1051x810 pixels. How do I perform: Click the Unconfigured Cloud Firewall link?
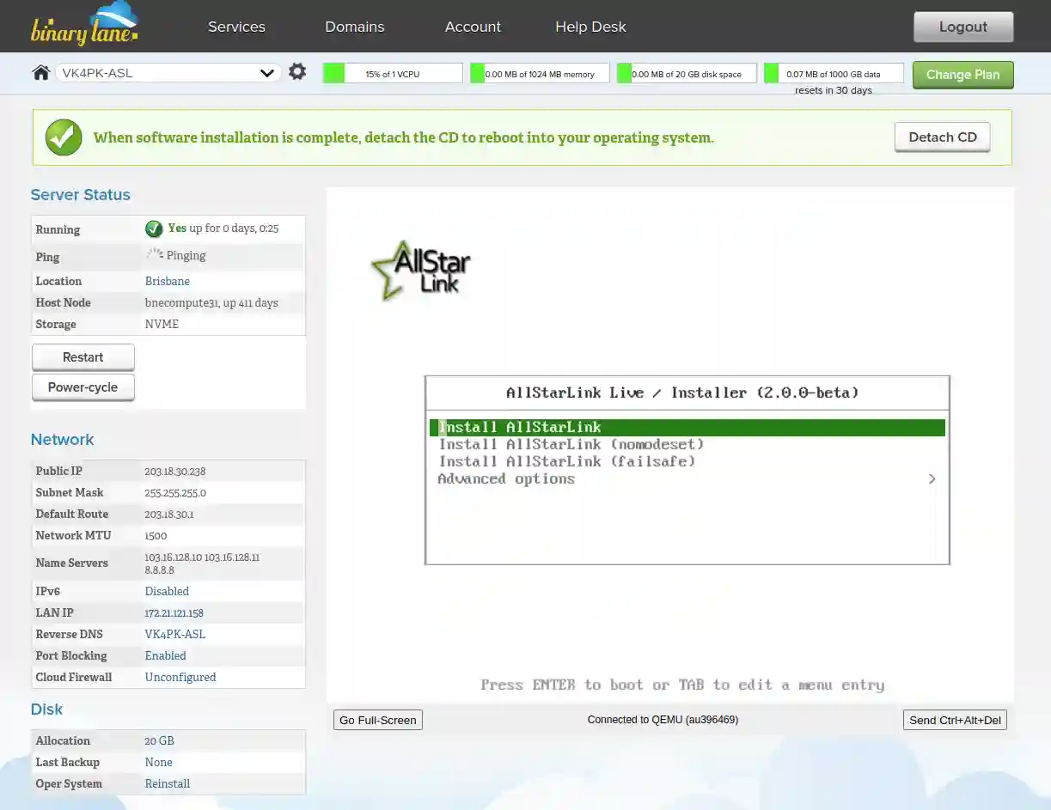click(x=180, y=677)
